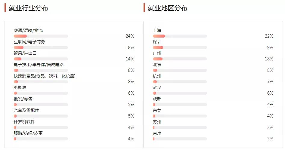Click the 上海 progress bar
Screen dimensions: 285x150
[180, 36]
